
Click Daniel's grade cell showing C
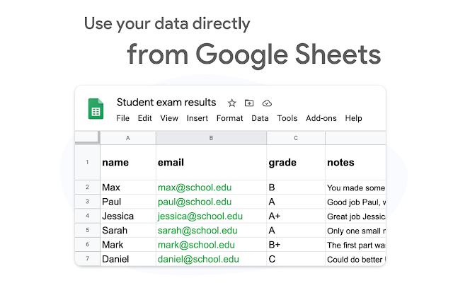click(296, 259)
